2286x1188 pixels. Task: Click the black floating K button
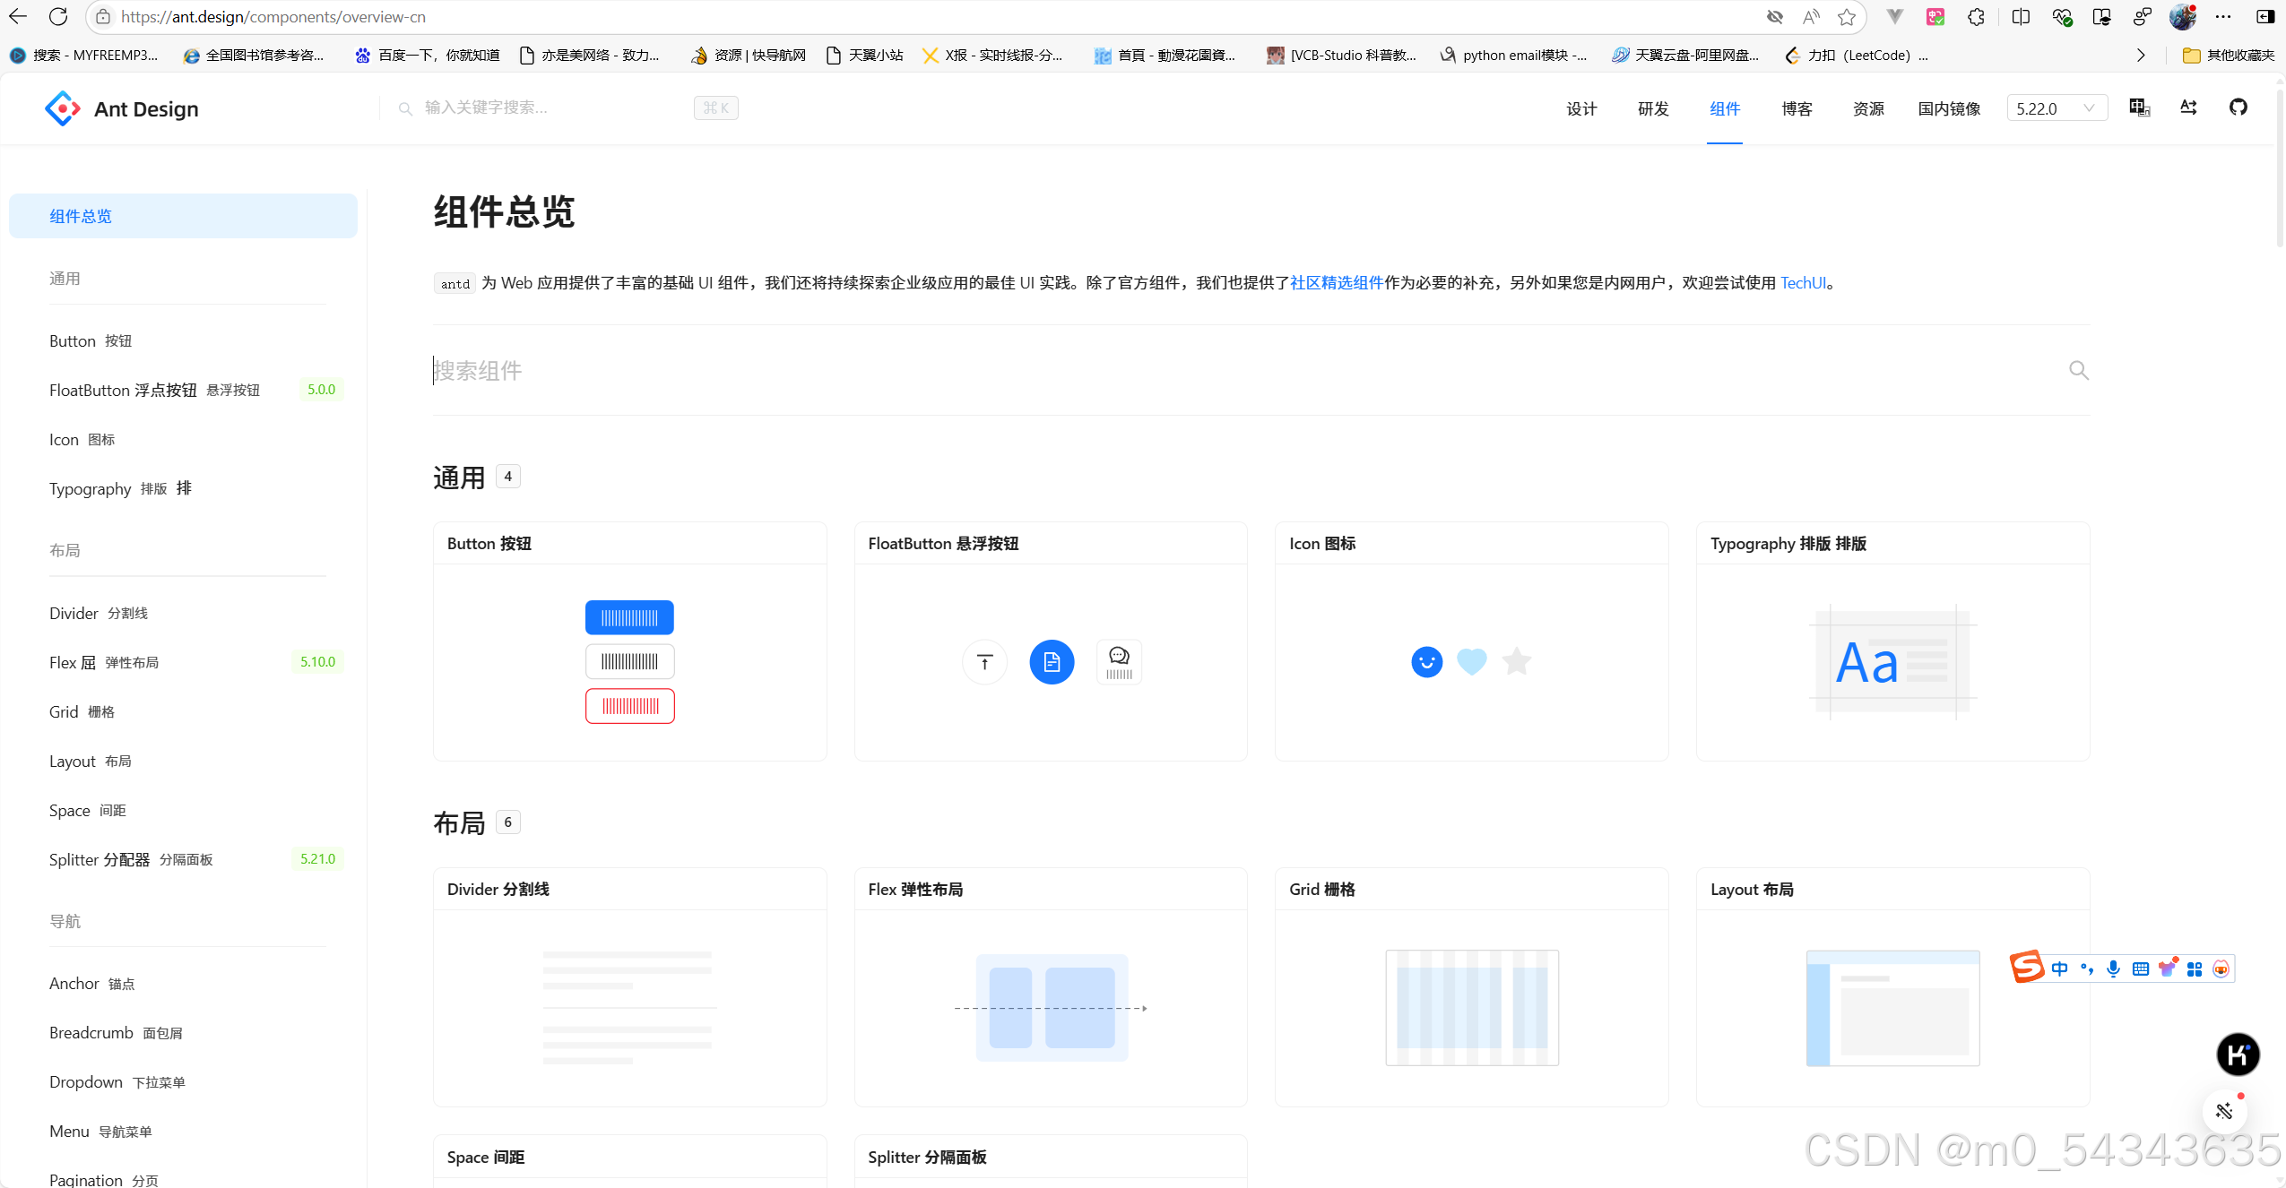click(2237, 1054)
